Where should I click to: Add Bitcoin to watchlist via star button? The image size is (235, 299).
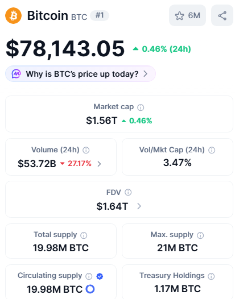pos(187,15)
